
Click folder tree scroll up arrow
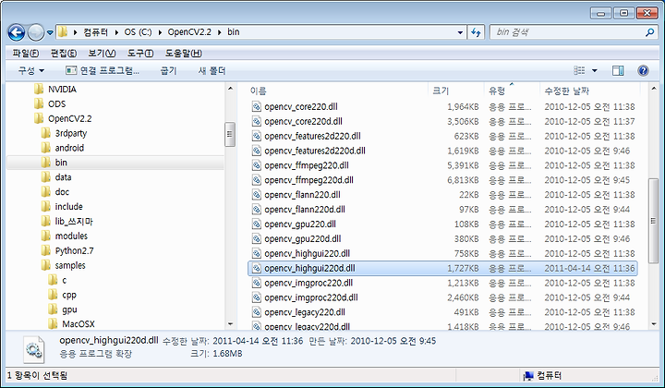230,88
